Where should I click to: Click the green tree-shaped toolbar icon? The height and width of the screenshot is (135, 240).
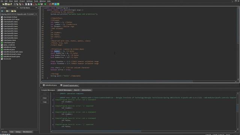point(39,4)
